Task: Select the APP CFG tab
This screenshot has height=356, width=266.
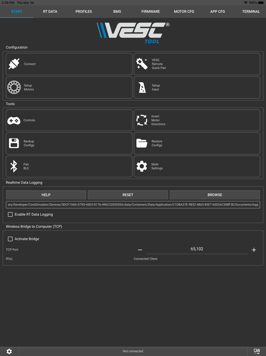Action: [218, 11]
